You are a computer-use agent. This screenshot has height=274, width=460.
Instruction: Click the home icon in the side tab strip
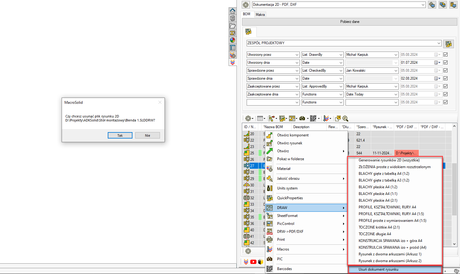pyautogui.click(x=233, y=11)
